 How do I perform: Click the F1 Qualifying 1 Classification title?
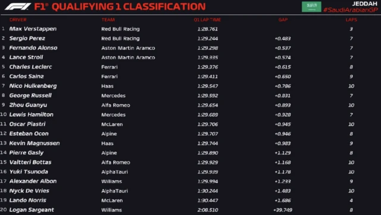[120, 7]
